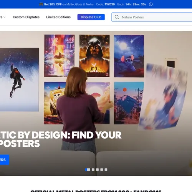Go to the third carousel slide dot
Viewport: 192px width, 192px height.
[x=98, y=170]
